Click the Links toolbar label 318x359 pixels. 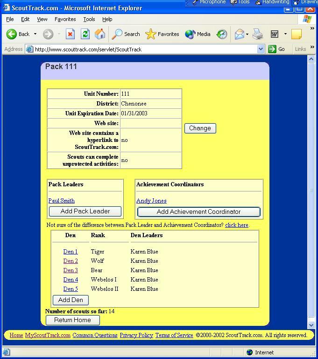click(x=300, y=49)
